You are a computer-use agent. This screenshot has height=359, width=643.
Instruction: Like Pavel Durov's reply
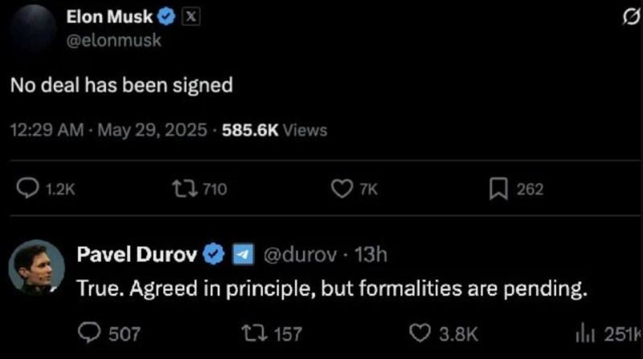coord(420,333)
